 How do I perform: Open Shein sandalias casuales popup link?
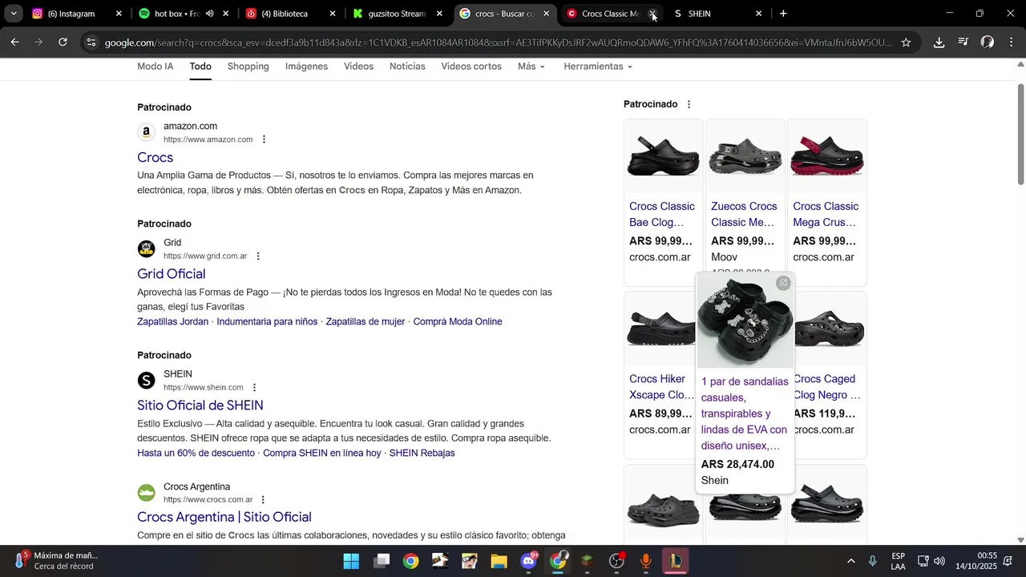pyautogui.click(x=745, y=414)
